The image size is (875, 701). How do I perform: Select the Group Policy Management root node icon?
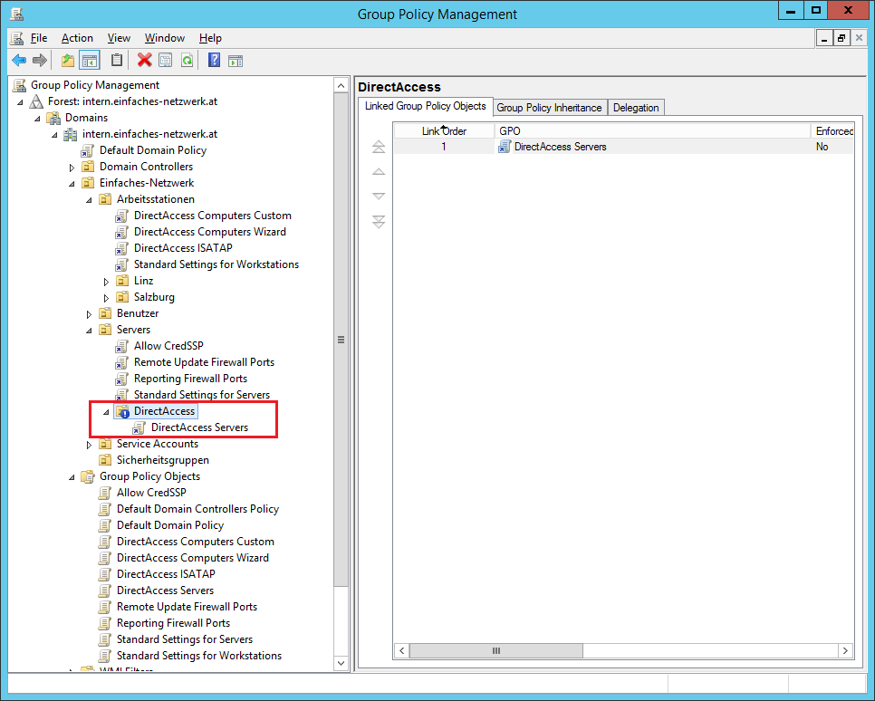[x=20, y=85]
